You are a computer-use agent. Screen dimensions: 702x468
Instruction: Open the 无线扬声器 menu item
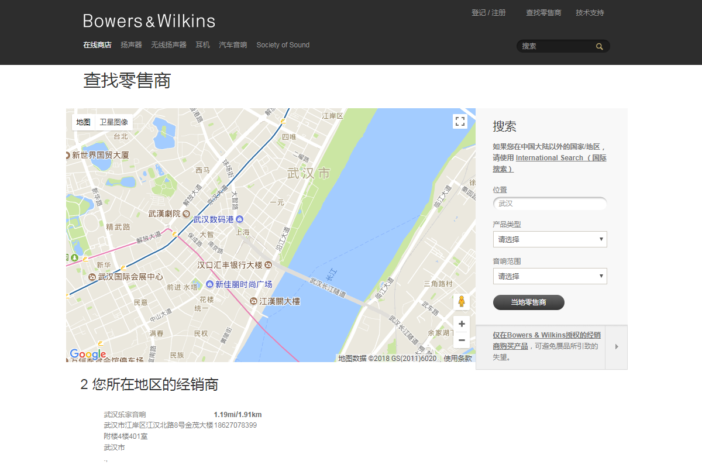pos(168,45)
